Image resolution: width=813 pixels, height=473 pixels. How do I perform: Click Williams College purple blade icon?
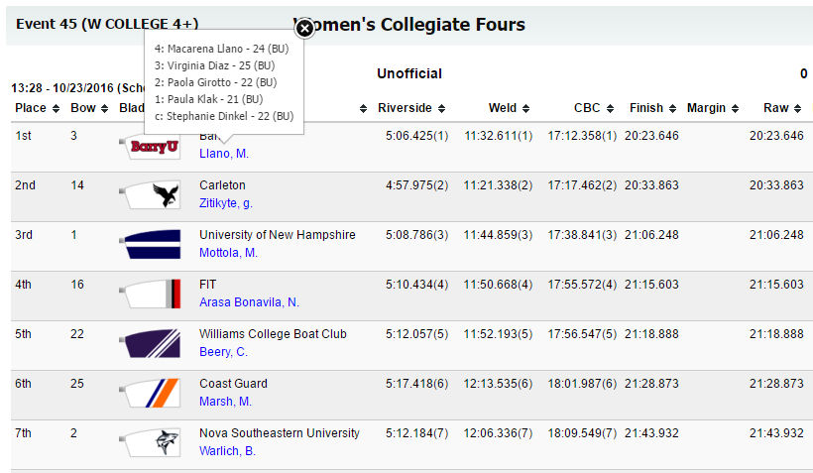[x=150, y=344]
